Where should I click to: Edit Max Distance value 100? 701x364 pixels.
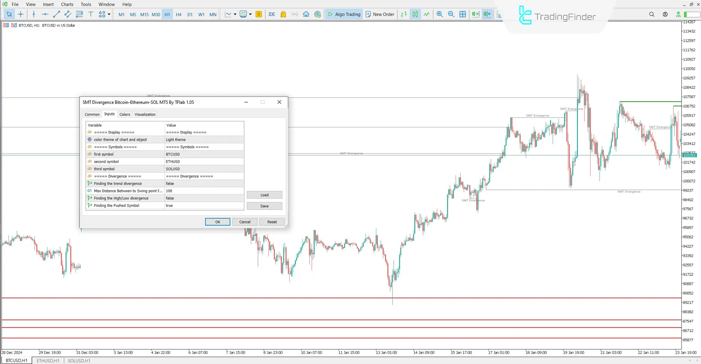tap(204, 191)
